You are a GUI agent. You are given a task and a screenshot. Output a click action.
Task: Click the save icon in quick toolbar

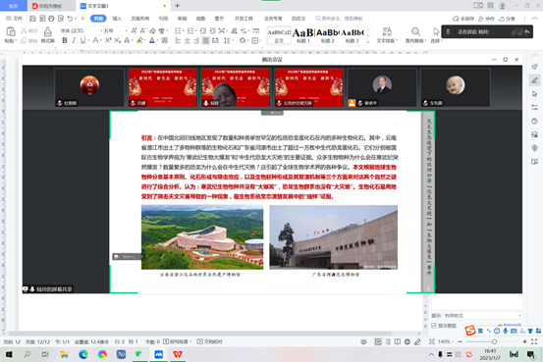point(32,19)
